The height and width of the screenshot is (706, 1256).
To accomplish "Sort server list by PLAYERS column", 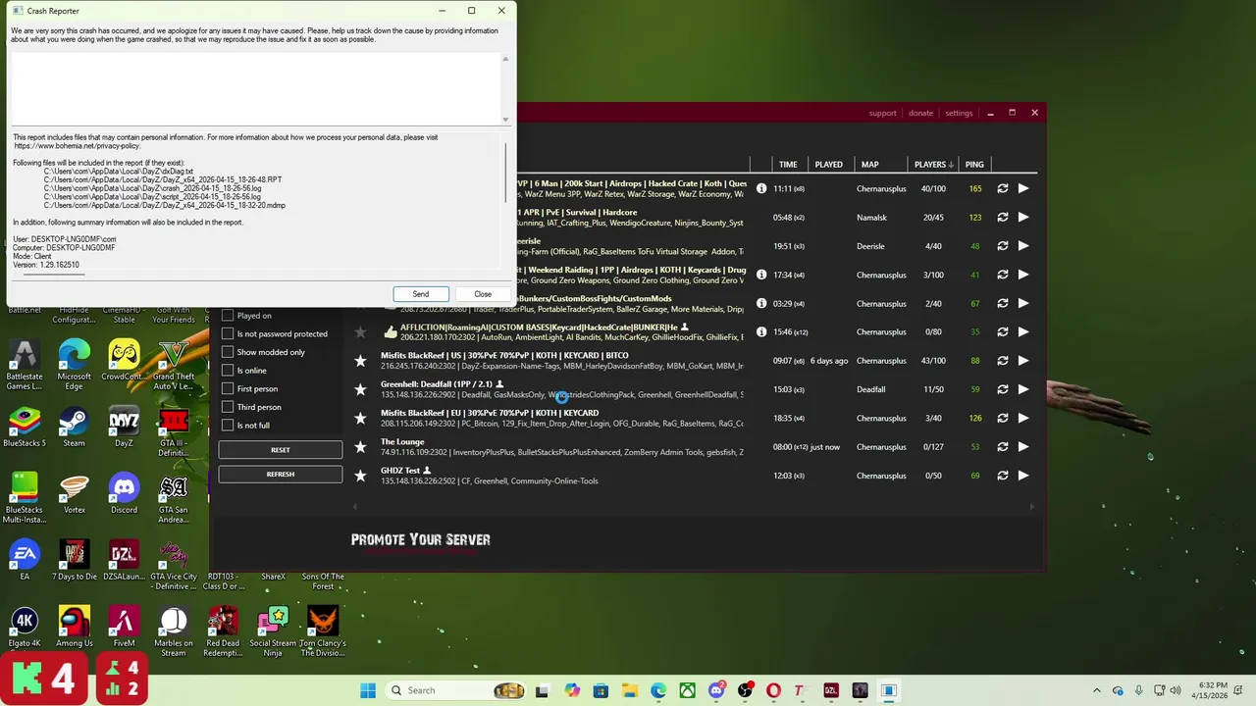I will click(x=933, y=165).
